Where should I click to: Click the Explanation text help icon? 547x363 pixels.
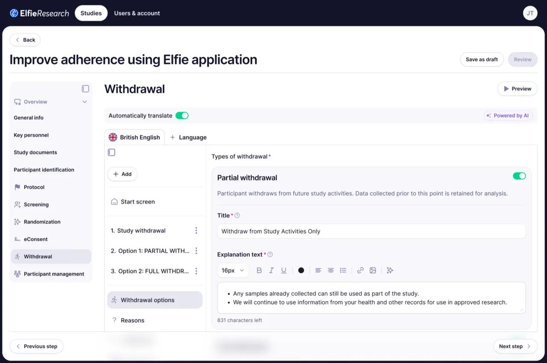[x=270, y=254]
